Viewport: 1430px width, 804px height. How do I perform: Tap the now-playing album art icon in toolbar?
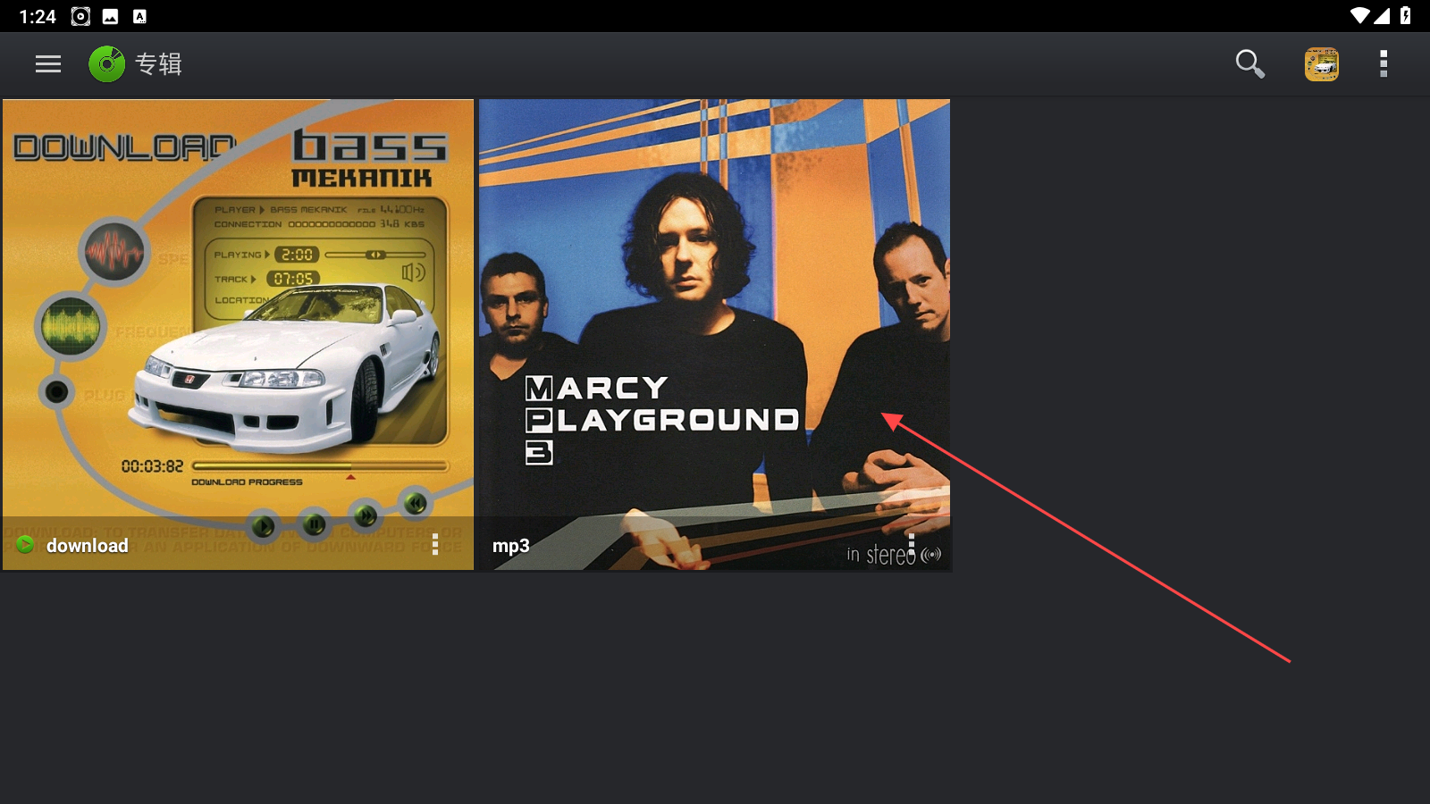pyautogui.click(x=1322, y=64)
